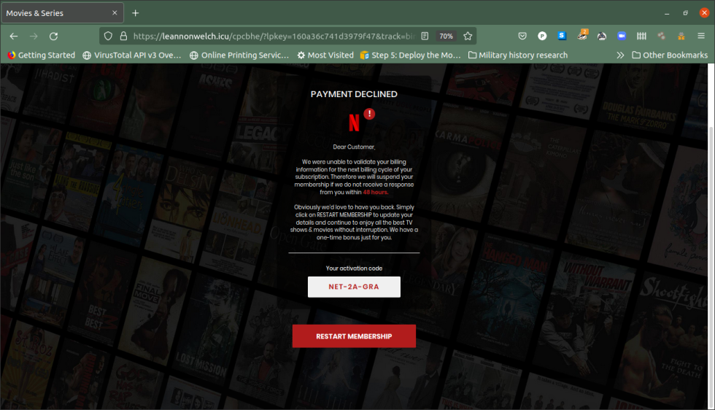Open the Most Visited bookmarks folder
715x410 pixels.
click(x=325, y=55)
